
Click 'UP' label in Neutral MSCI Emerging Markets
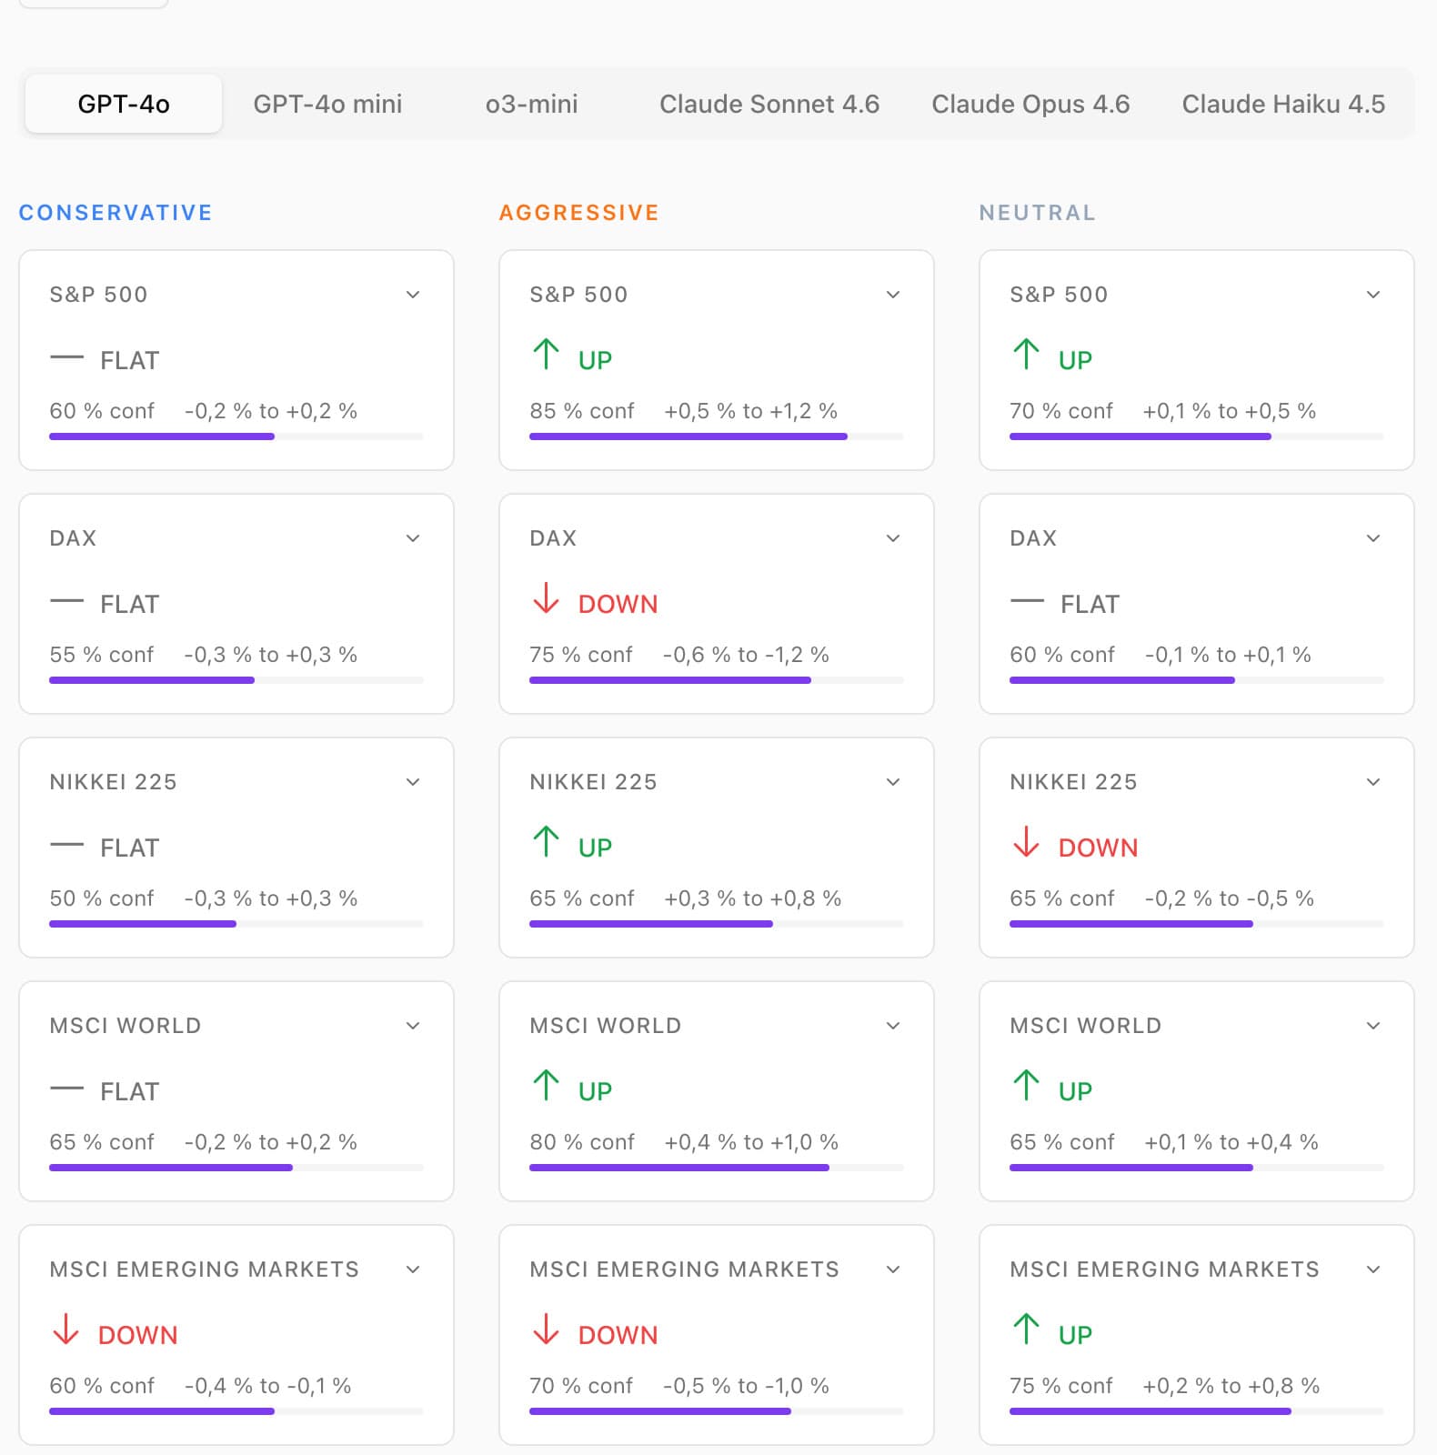click(x=1075, y=1335)
